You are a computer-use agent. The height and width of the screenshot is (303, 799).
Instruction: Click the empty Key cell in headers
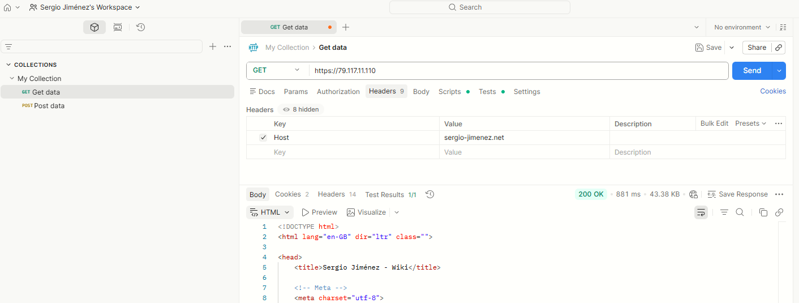[x=356, y=152]
